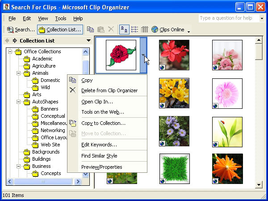Viewport: 268px width, 201px height.
Task: Click the Copy icon in toolbar
Action: 90,30
